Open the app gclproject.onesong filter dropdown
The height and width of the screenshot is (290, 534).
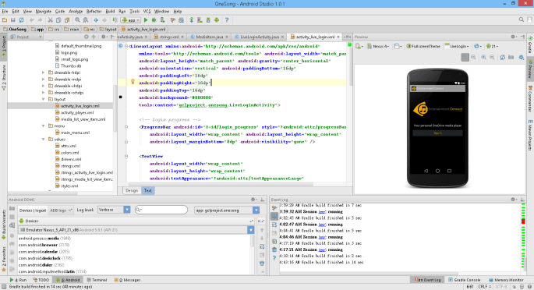227,210
